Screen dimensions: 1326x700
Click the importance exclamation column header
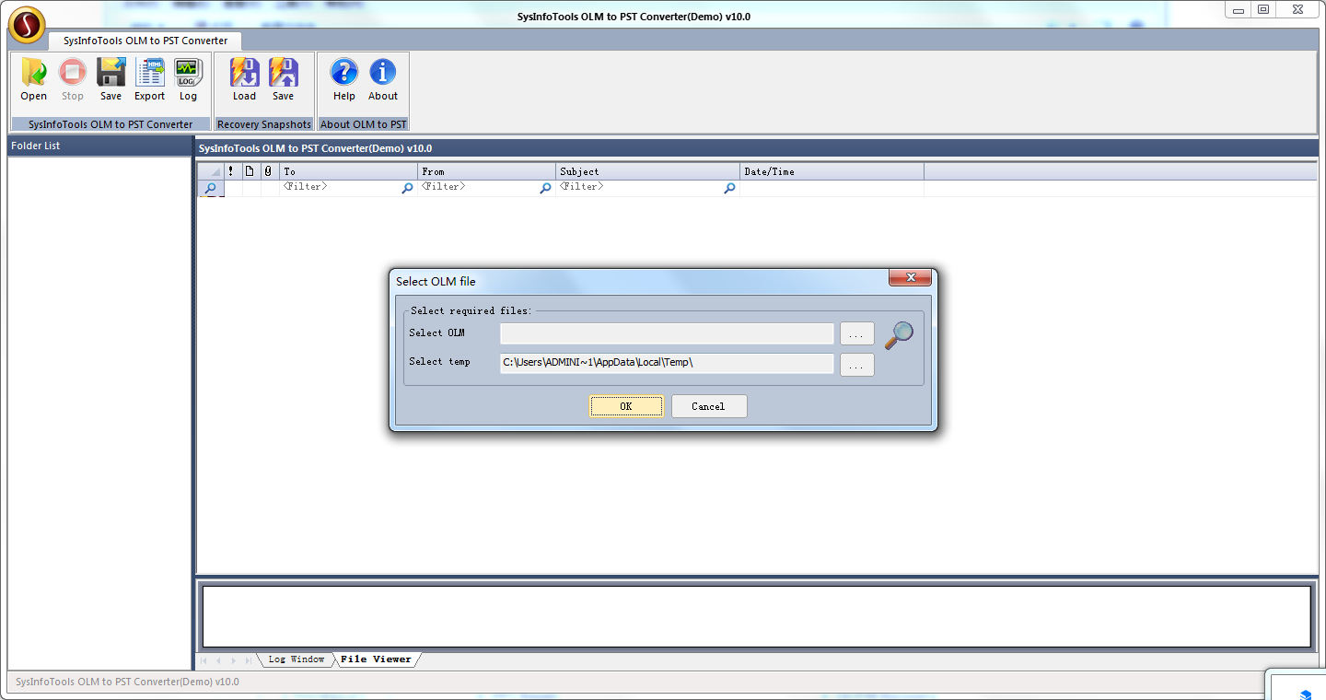click(x=230, y=171)
